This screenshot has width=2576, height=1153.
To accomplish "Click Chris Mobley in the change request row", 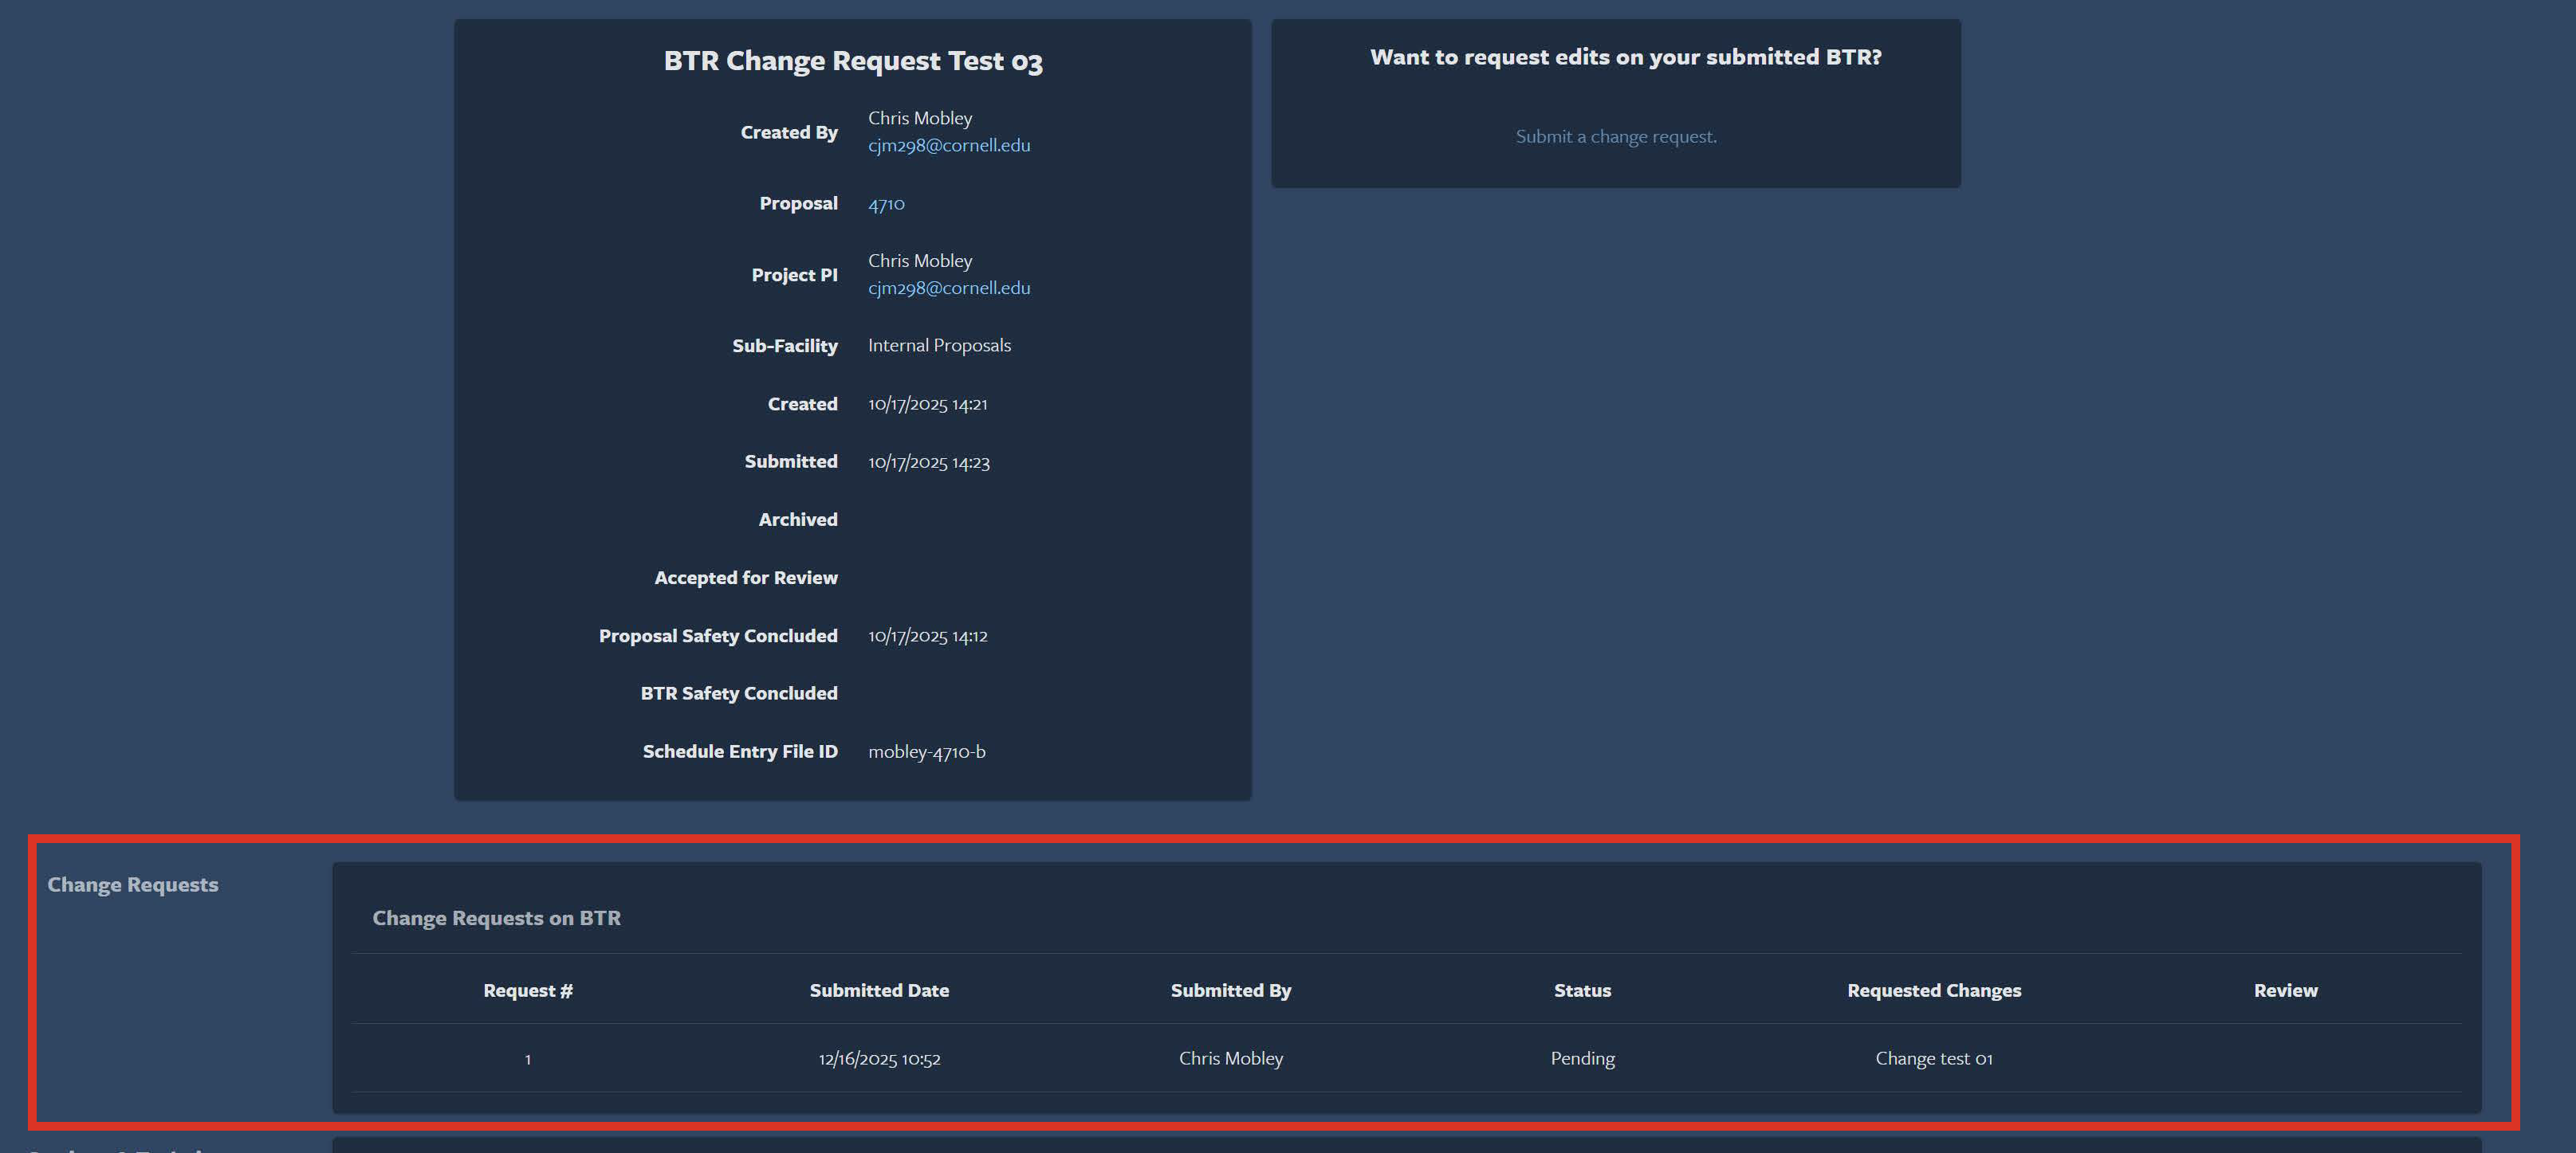I will [1230, 1058].
